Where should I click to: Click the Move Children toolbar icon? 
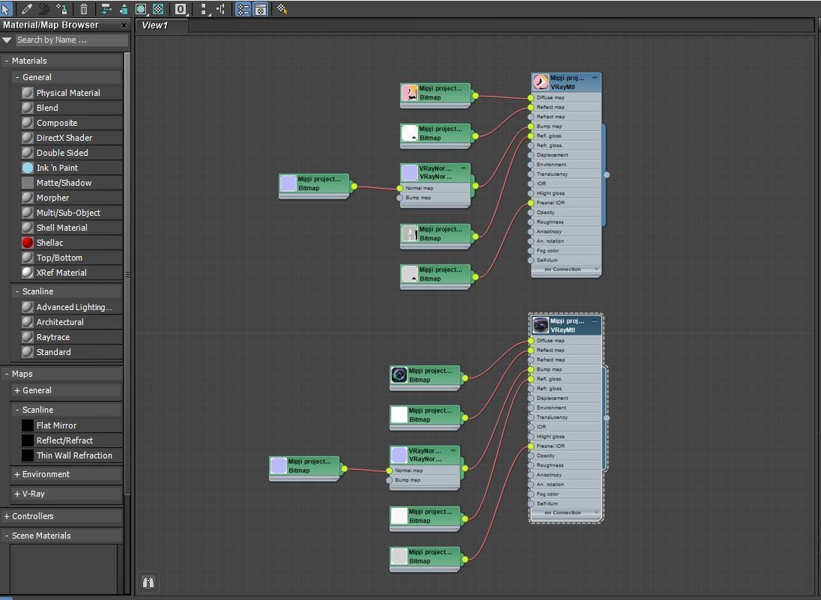(106, 8)
